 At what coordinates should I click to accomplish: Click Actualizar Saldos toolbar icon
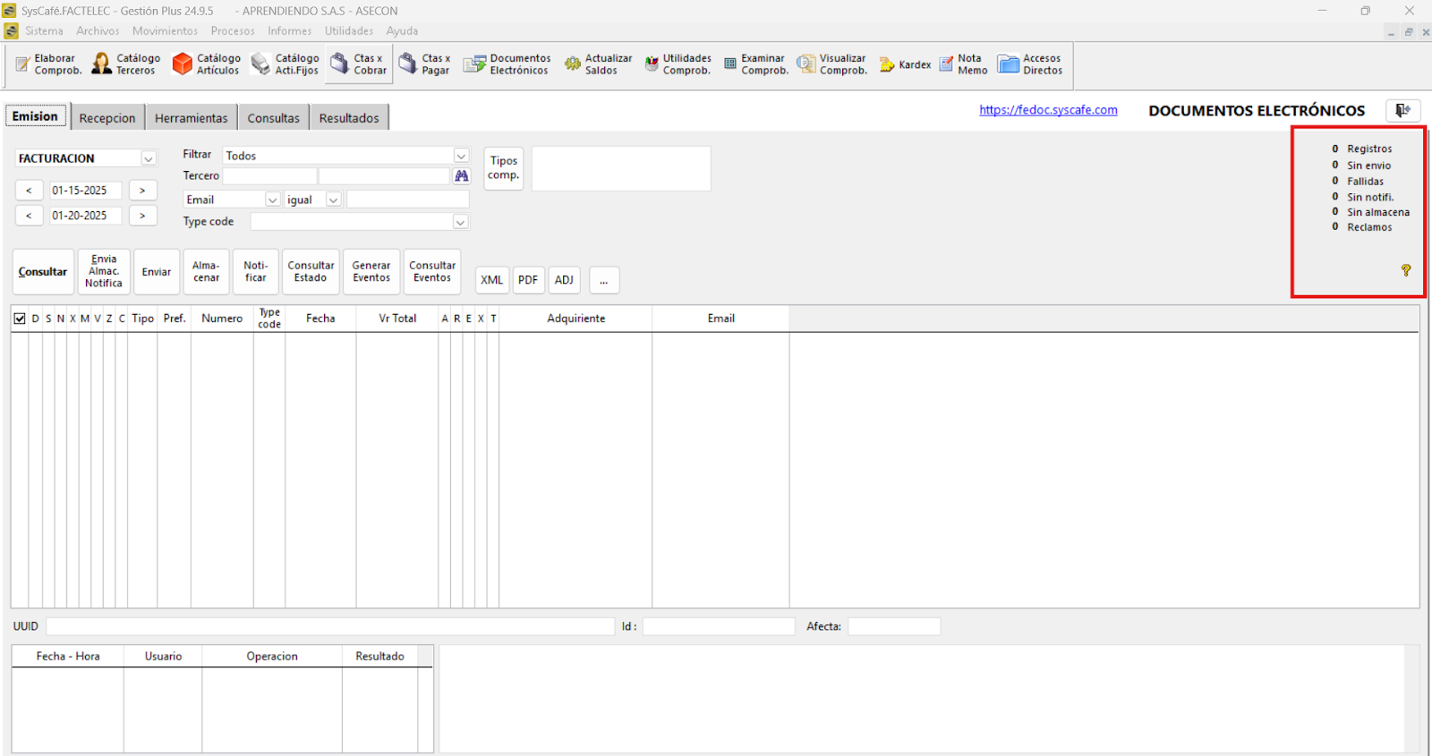(x=598, y=64)
